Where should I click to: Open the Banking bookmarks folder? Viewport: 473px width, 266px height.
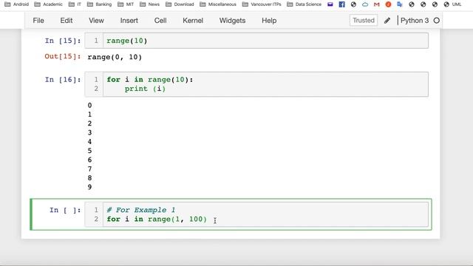(99, 4)
